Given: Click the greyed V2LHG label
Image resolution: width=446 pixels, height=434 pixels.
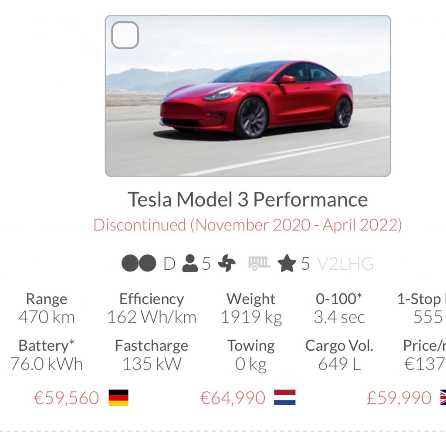Looking at the screenshot, I should [345, 264].
